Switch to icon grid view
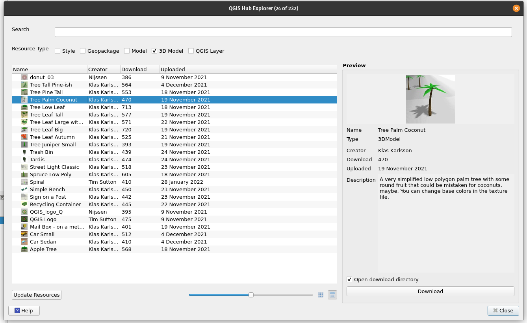527x323 pixels. pos(321,295)
